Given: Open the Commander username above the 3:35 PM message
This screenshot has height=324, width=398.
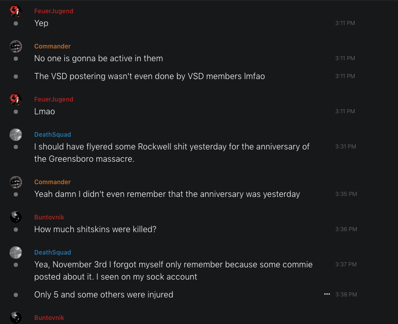Looking at the screenshot, I should [52, 182].
